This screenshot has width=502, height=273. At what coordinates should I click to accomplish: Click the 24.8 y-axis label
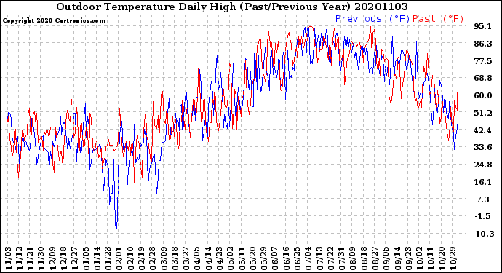pyautogui.click(x=483, y=165)
